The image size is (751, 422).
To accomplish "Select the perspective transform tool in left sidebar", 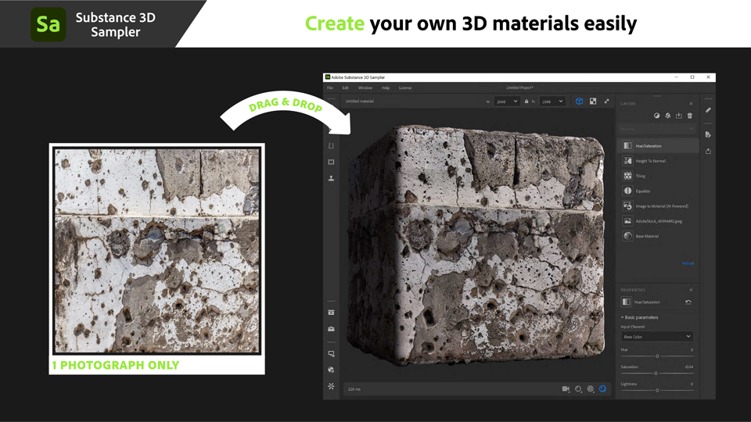I will [x=331, y=146].
